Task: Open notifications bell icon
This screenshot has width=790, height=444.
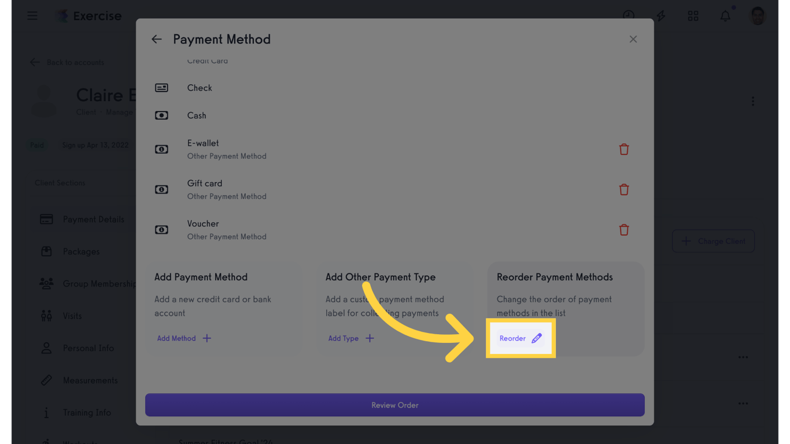Action: point(725,16)
